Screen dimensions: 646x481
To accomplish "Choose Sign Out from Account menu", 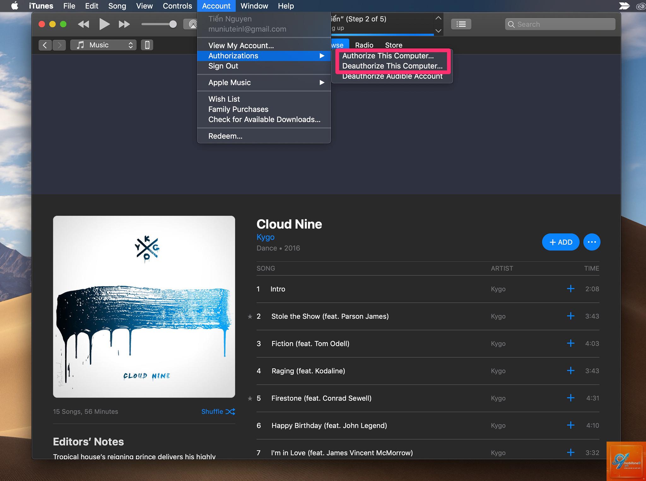I will [x=264, y=66].
